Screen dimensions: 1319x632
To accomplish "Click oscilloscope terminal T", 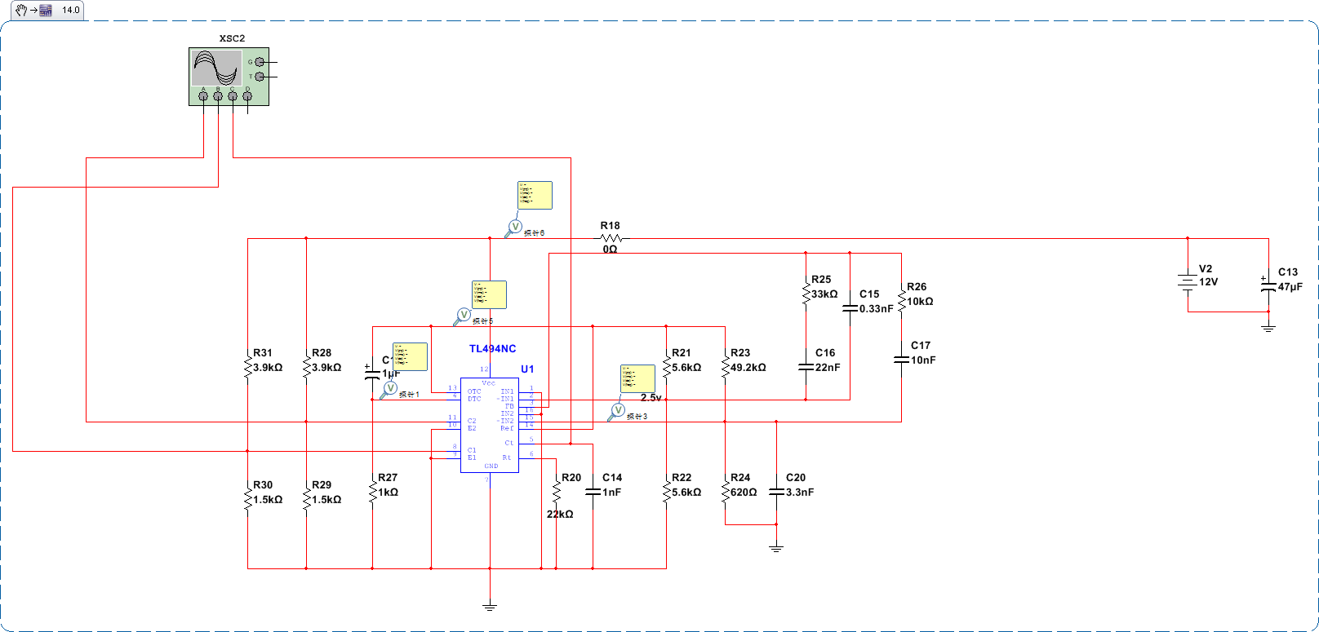I will point(260,77).
